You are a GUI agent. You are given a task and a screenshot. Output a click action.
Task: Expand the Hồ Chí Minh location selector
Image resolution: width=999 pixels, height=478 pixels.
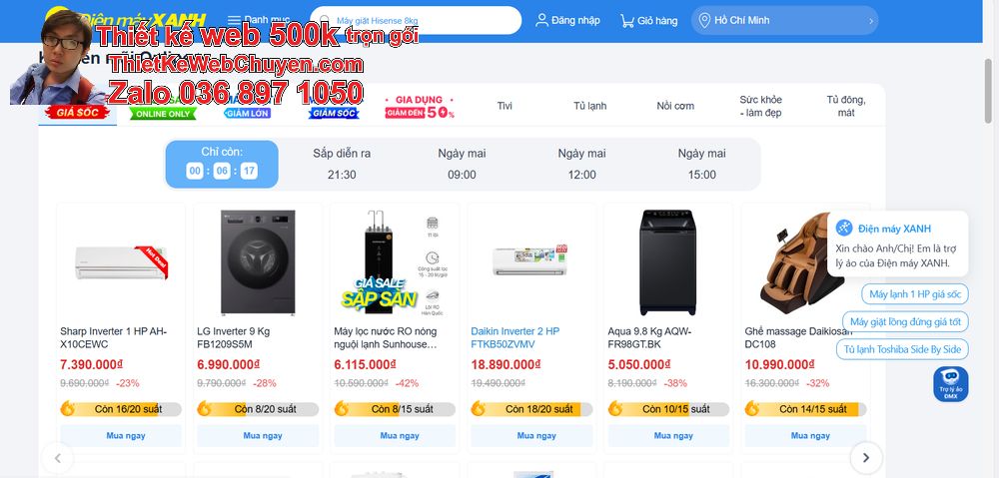click(x=784, y=20)
